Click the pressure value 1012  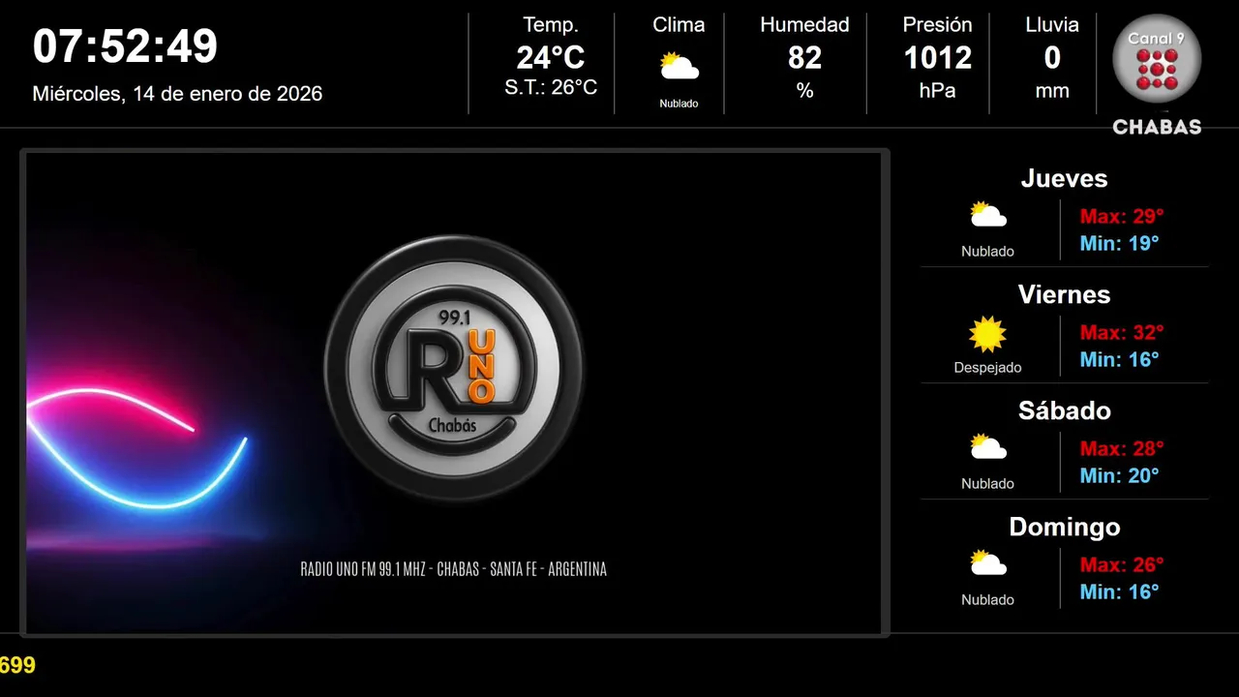937,58
